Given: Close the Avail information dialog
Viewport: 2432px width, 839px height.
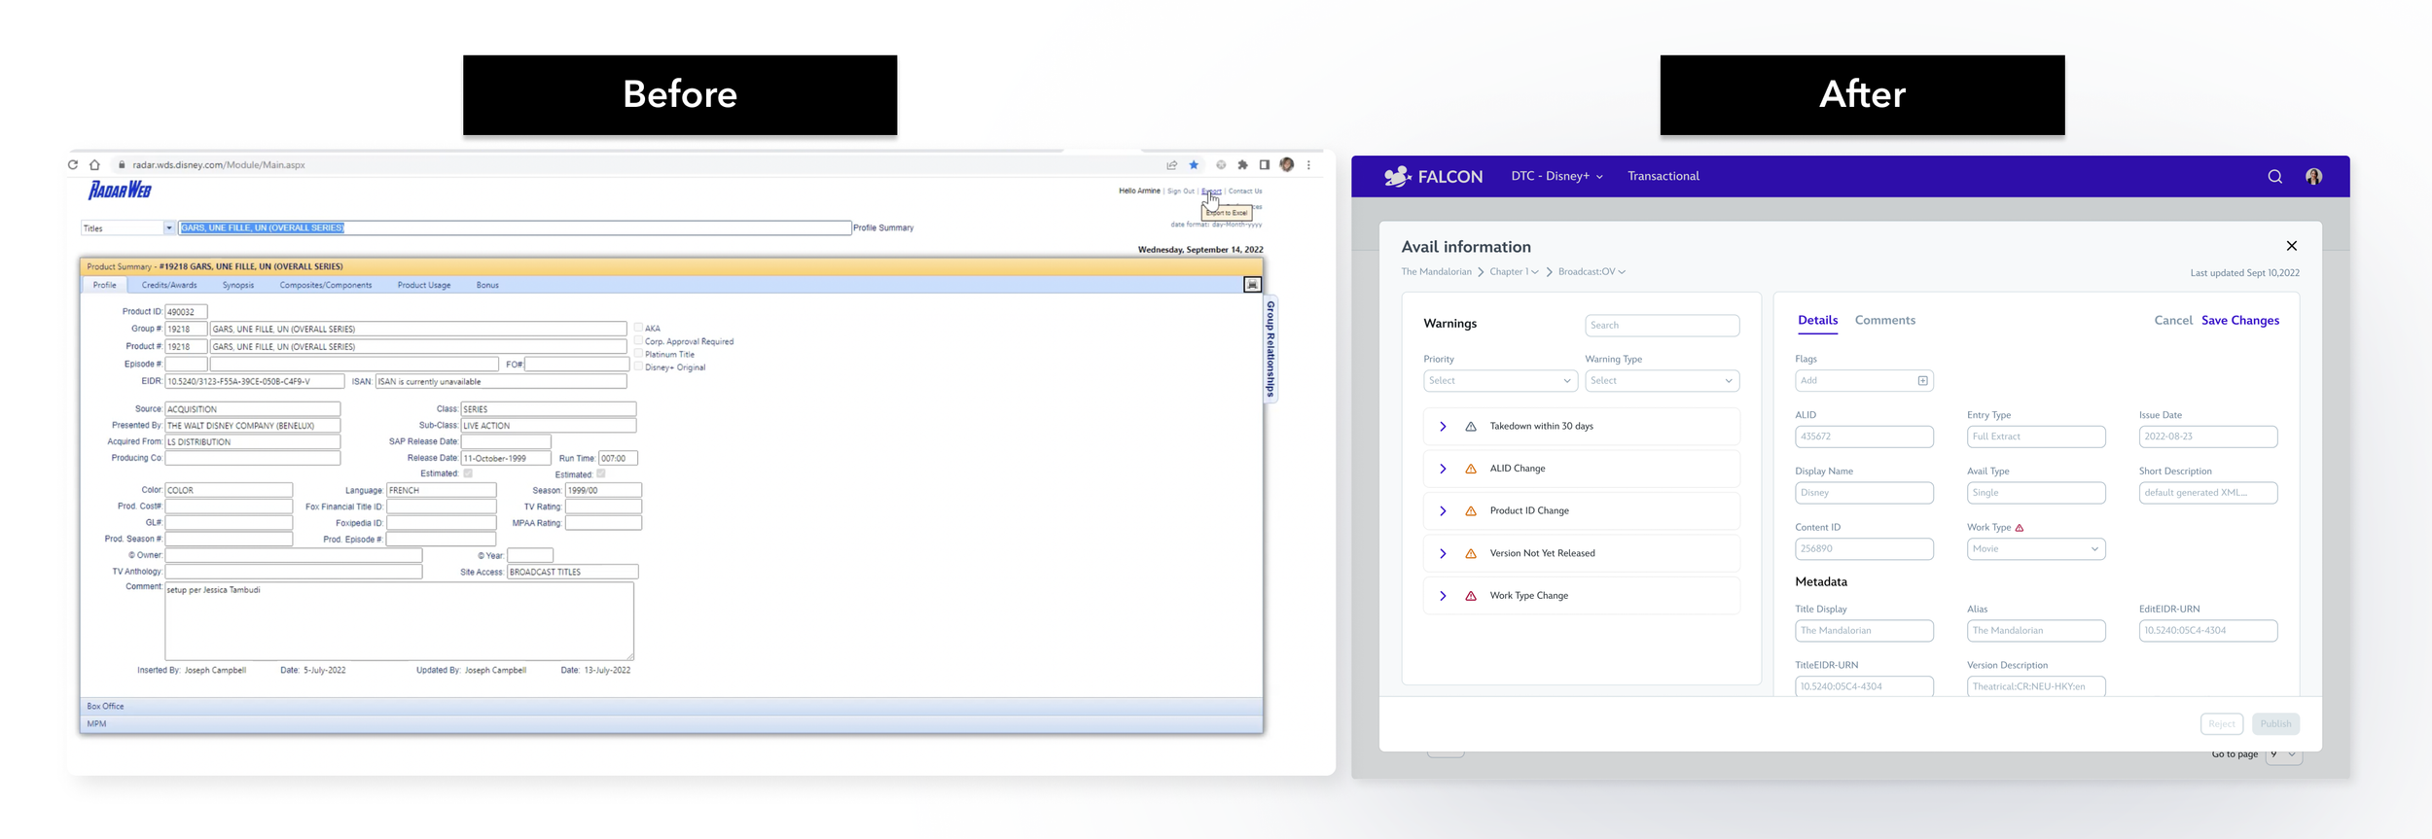Looking at the screenshot, I should coord(2292,246).
